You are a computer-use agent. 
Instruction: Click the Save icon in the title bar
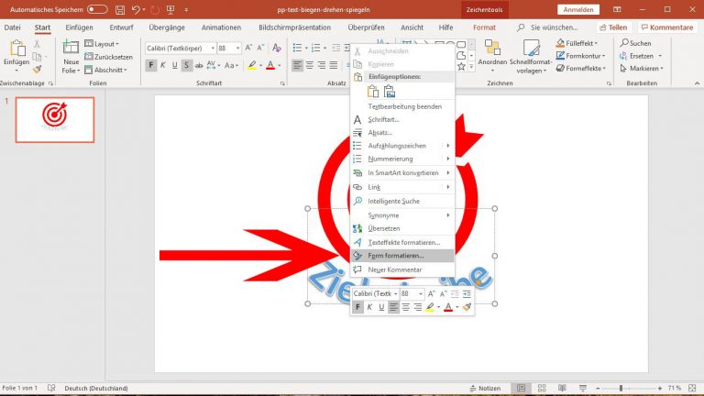pyautogui.click(x=122, y=9)
